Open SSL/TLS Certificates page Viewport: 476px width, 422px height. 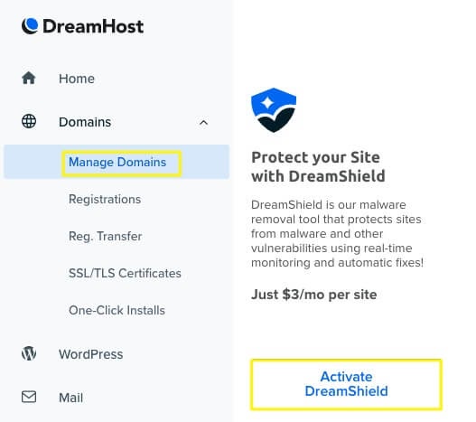(125, 273)
